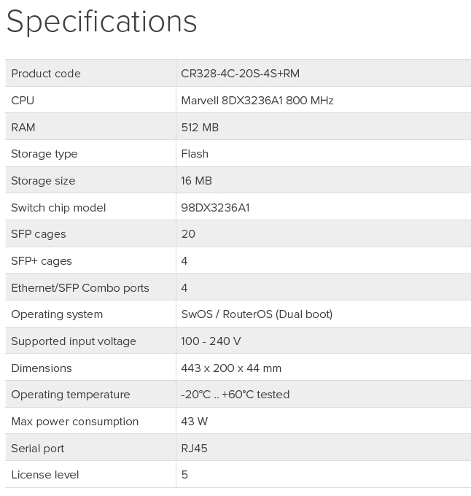Select the Supported input voltage label
This screenshot has width=471, height=496.
click(74, 341)
